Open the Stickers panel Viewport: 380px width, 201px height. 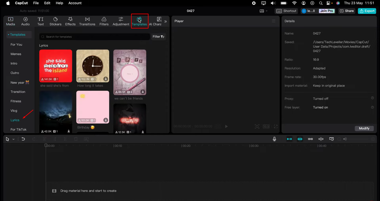tap(56, 21)
